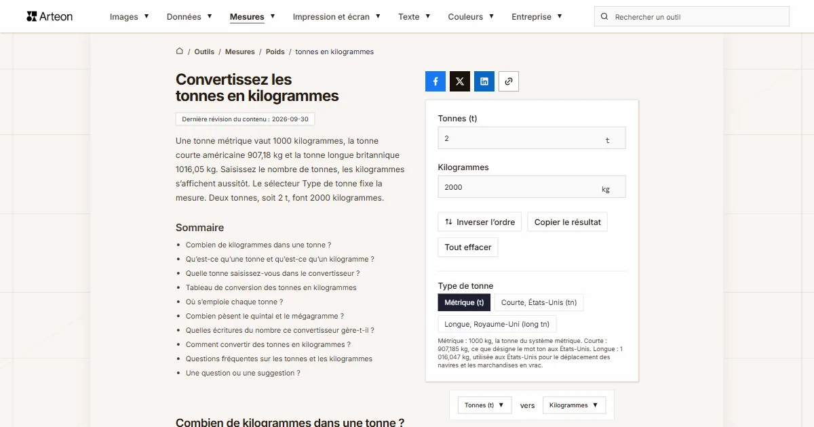This screenshot has width=814, height=427.
Task: Select Métrique (t) tonne type
Action: 464,303
